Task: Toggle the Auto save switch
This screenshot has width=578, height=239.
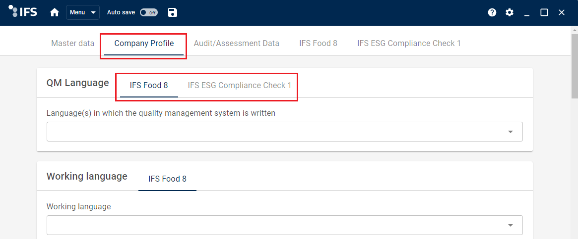Action: point(148,12)
